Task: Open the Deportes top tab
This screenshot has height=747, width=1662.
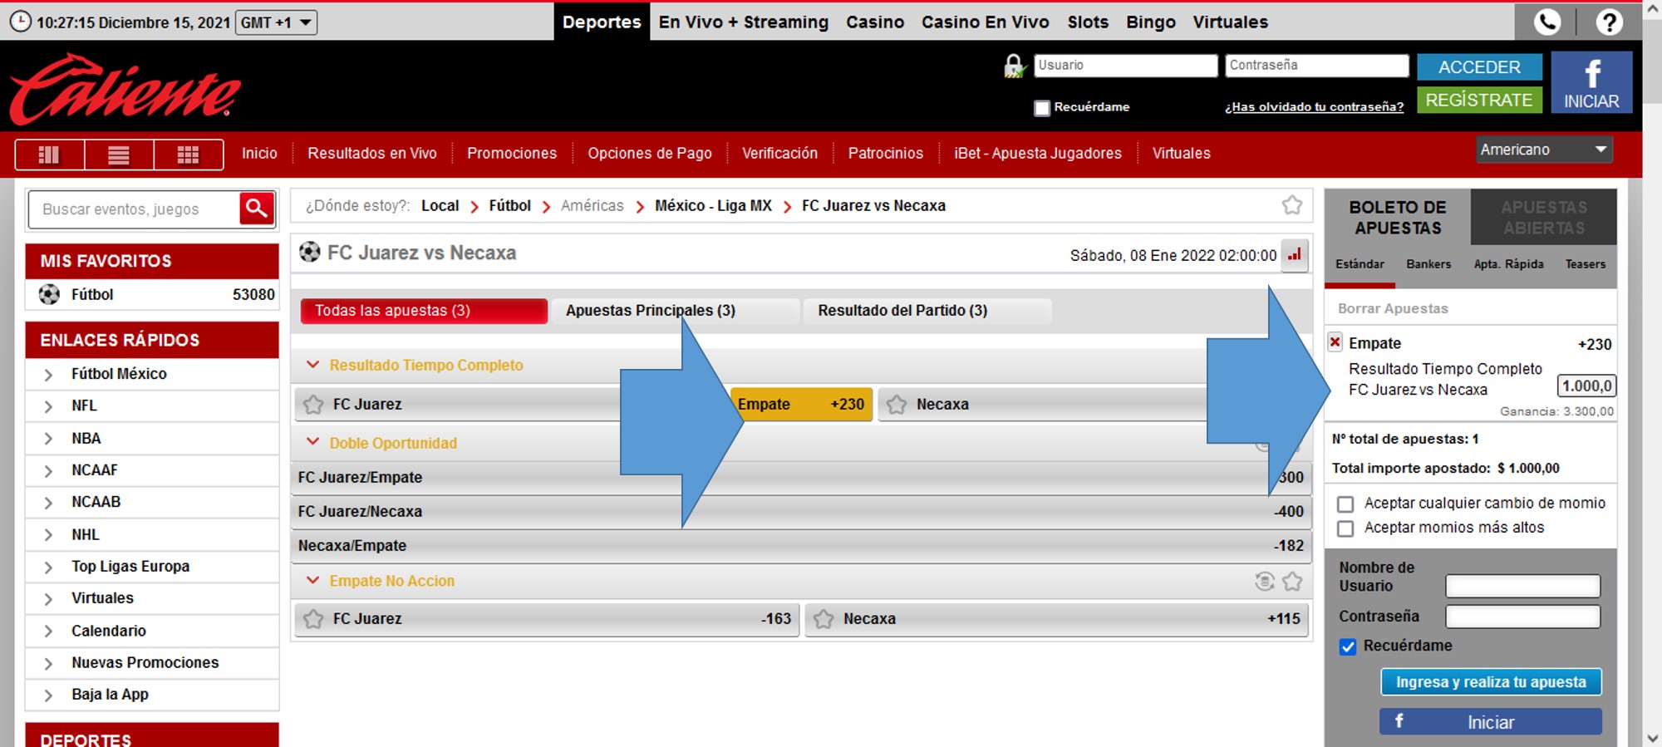Action: pos(602,22)
